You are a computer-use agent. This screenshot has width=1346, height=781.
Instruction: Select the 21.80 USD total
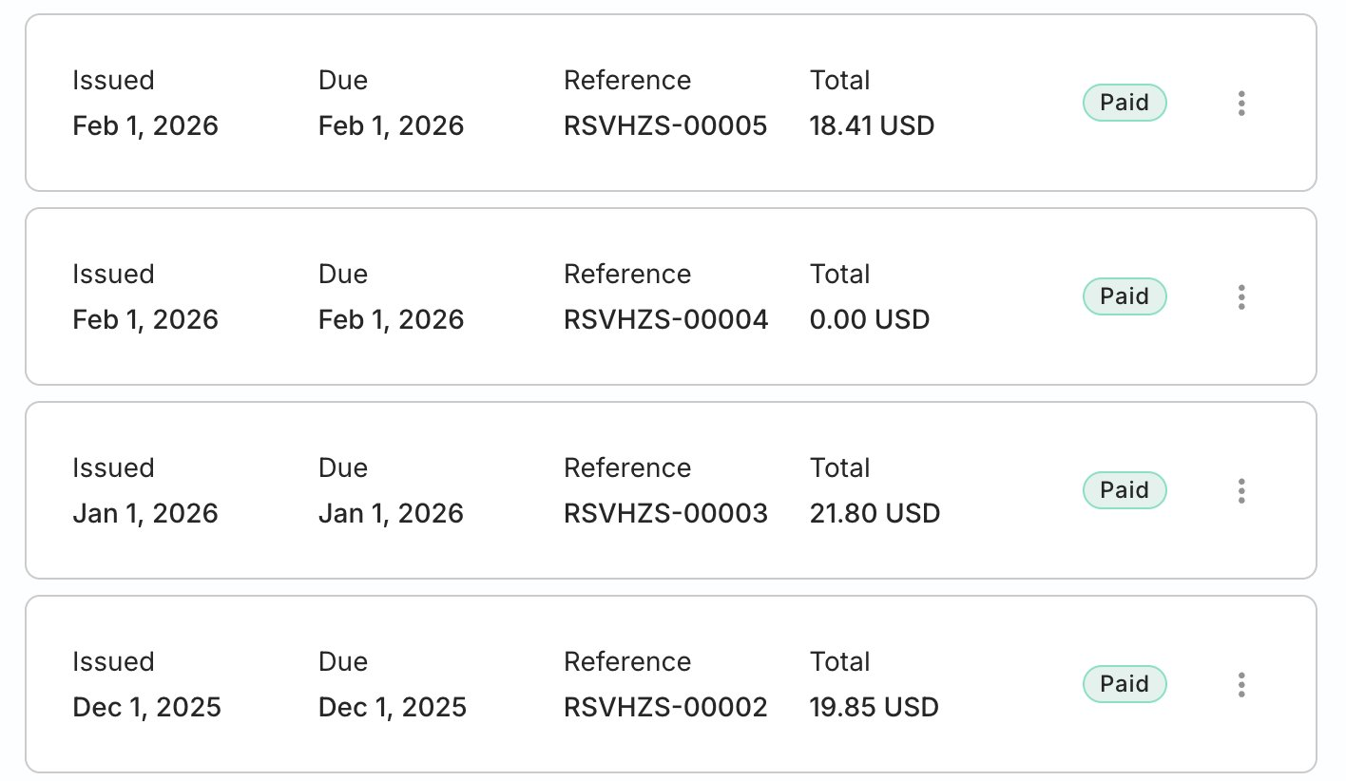875,514
